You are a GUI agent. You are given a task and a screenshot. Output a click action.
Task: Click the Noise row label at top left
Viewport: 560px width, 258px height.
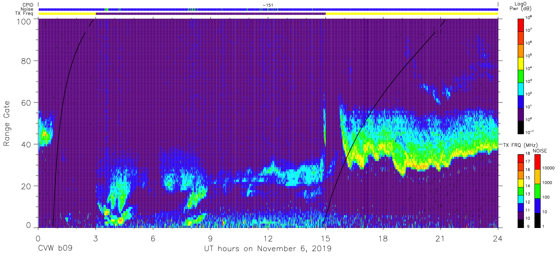point(27,9)
